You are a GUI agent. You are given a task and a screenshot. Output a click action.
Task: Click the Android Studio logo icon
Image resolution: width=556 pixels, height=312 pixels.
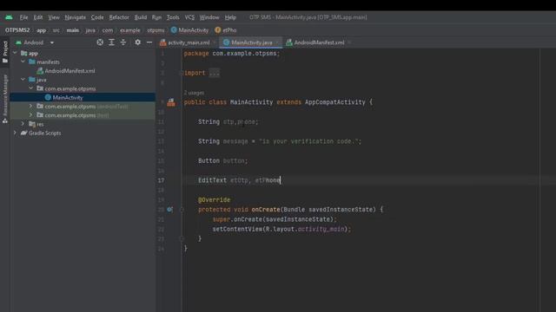9,17
